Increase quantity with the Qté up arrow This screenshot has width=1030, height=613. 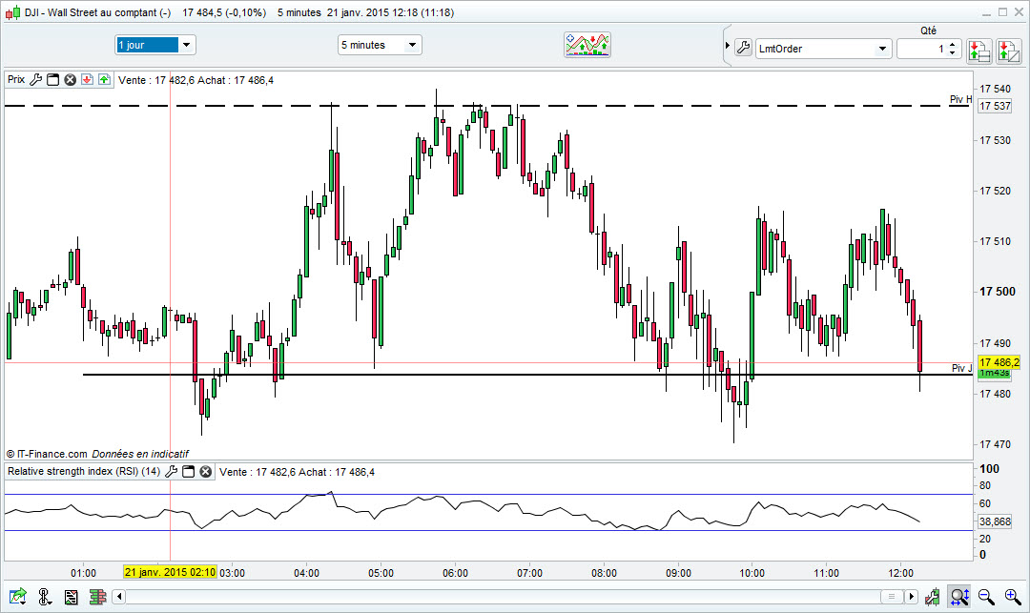pos(953,45)
